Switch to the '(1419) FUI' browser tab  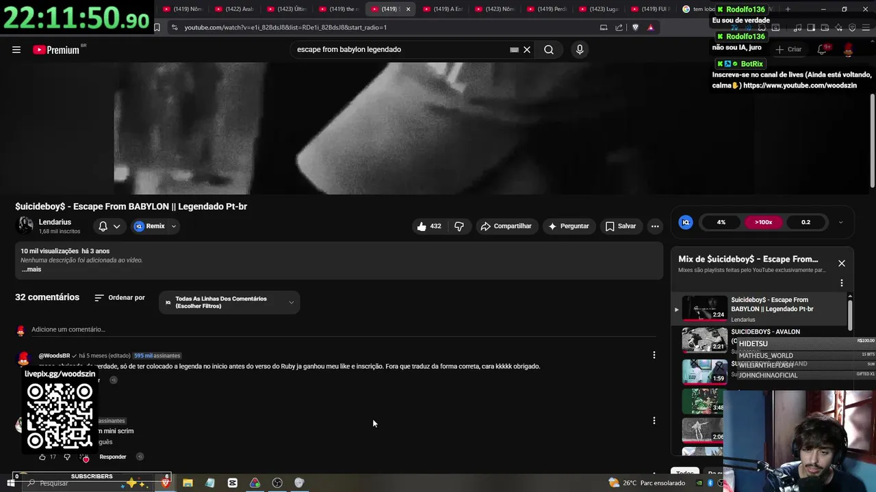click(x=650, y=9)
